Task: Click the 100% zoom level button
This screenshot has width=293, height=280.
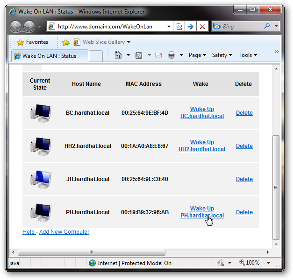Action: 249,263
